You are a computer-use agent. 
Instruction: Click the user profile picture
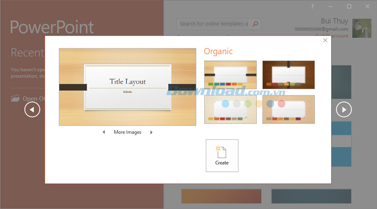pyautogui.click(x=362, y=28)
